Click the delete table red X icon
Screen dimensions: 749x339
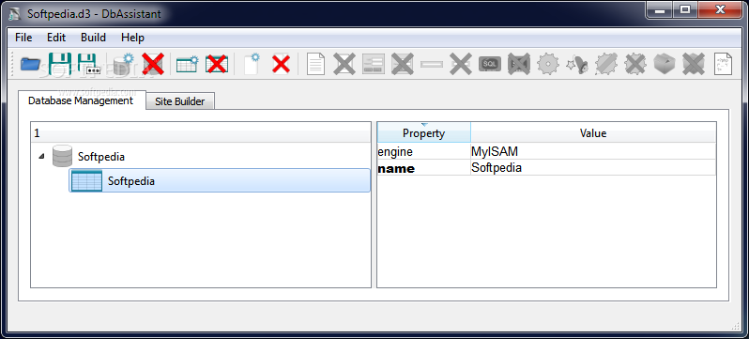point(217,64)
